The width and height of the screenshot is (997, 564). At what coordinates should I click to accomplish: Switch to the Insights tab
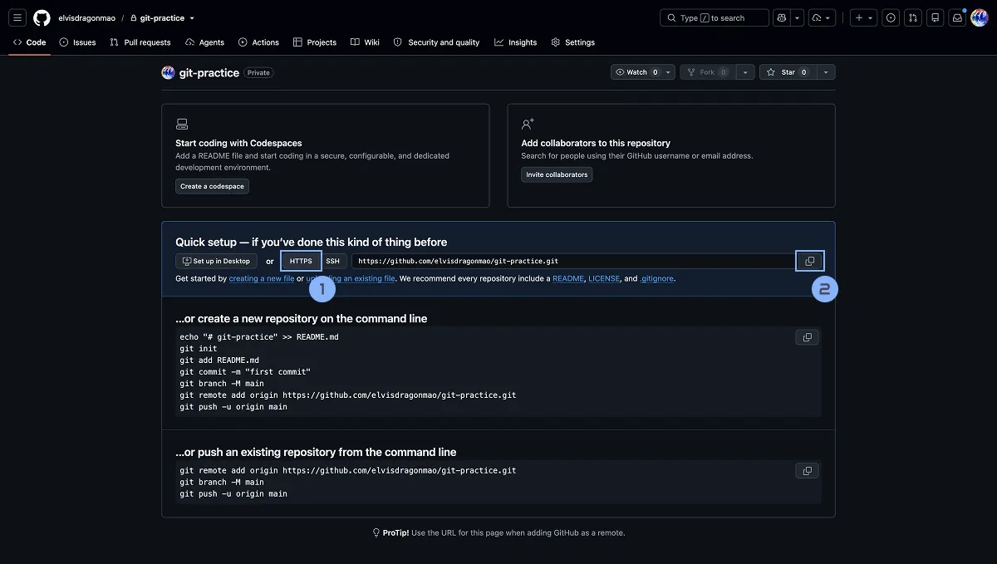(516, 42)
